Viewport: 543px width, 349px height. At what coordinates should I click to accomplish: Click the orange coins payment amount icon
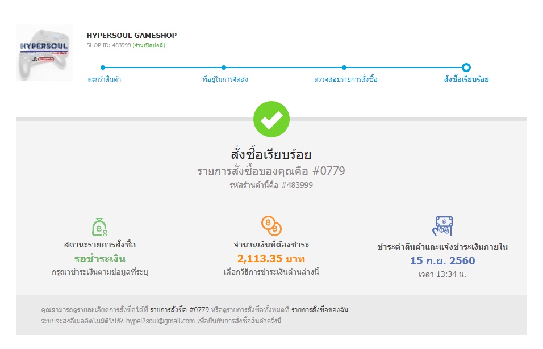[x=271, y=225]
